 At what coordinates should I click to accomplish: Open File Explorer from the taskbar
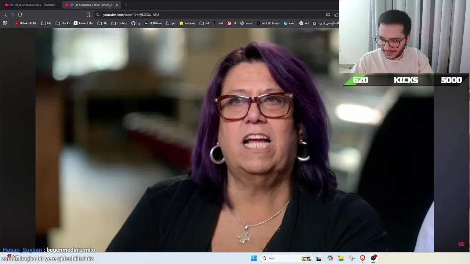click(341, 258)
